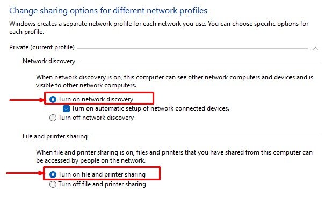Click the file and printer sharing description paragraph

[x=174, y=156]
